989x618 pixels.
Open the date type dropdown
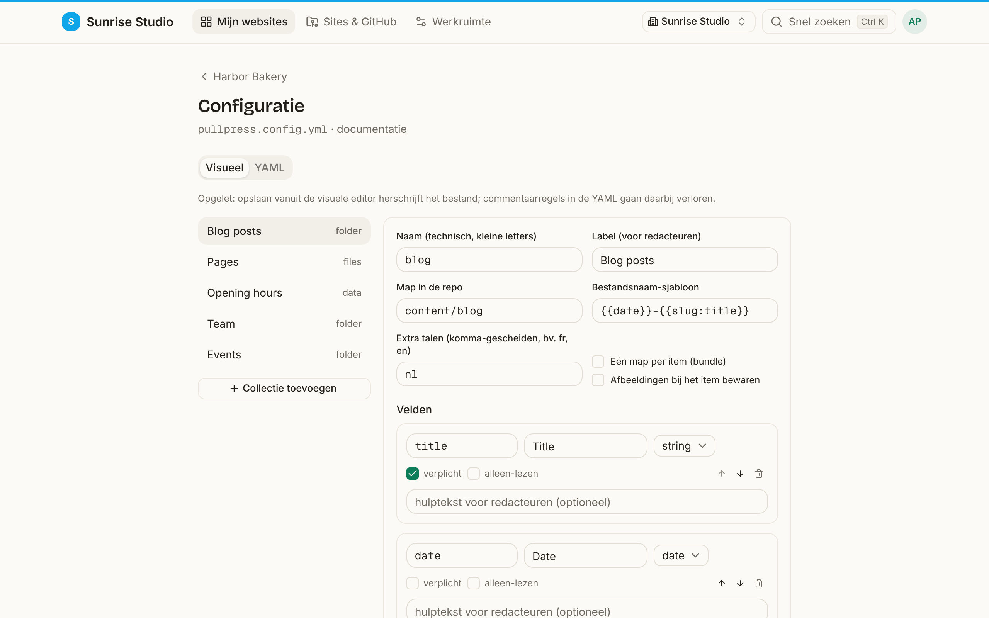click(x=680, y=555)
